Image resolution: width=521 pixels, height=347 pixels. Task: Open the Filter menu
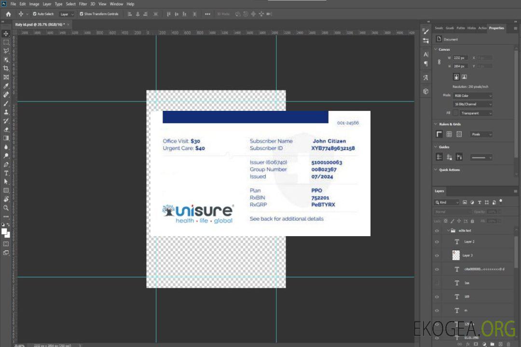pos(83,4)
